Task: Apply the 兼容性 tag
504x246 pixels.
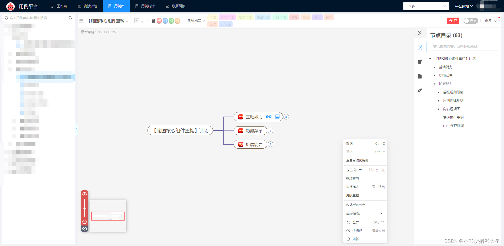Action: pos(226,24)
